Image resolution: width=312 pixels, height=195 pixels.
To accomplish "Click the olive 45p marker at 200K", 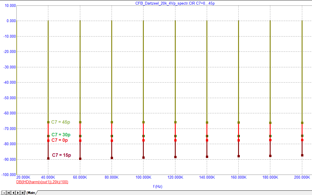I will (x=302, y=123).
